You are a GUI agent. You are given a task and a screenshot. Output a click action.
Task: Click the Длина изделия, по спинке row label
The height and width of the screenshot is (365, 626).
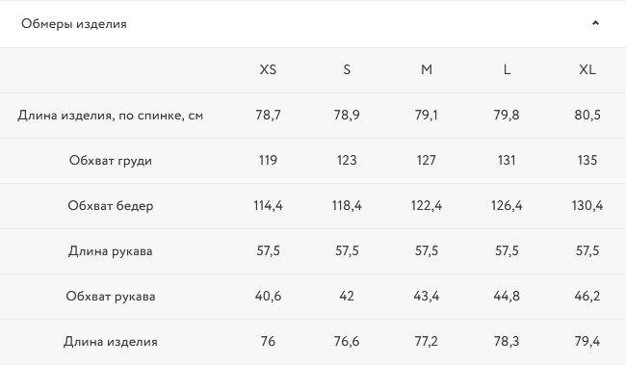pos(111,116)
